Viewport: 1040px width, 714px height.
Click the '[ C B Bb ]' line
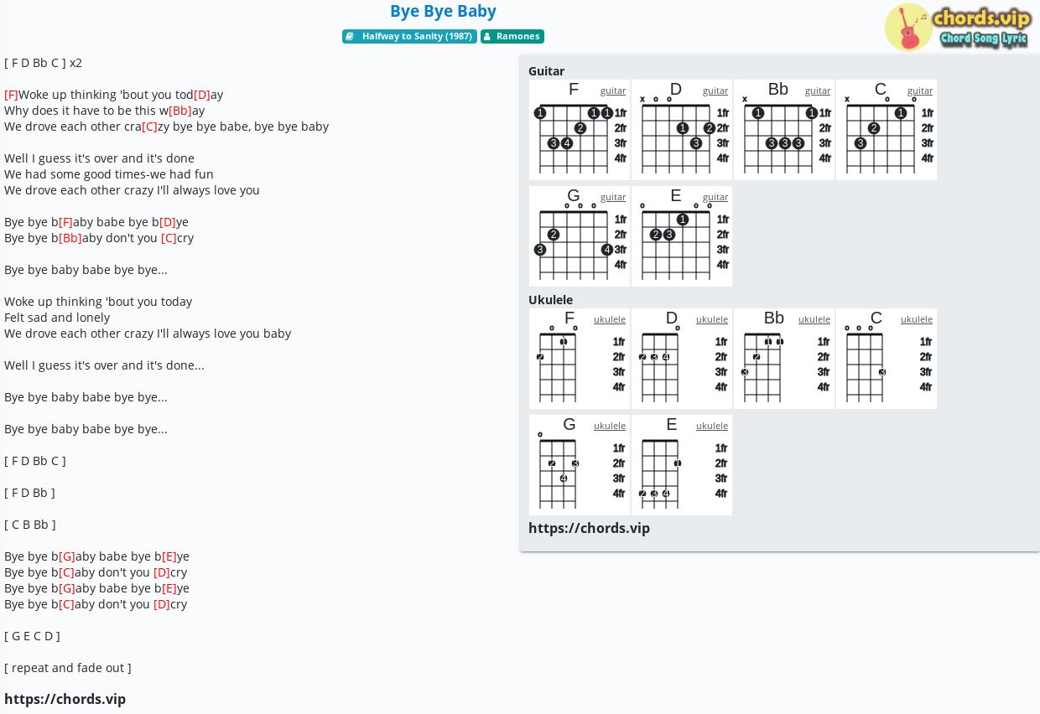30,525
